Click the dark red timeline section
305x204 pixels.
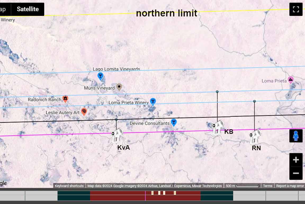[145, 196]
